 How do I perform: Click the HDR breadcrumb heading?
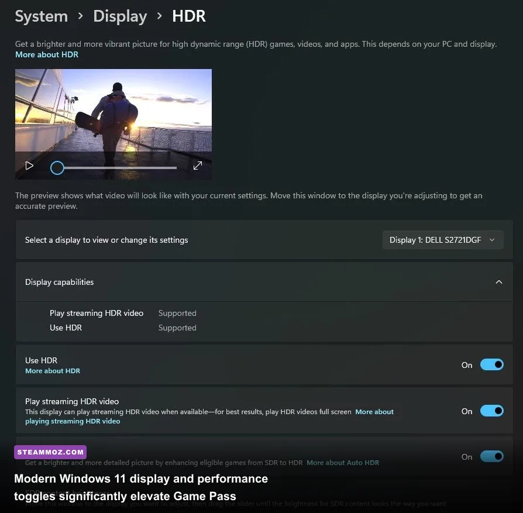(189, 16)
